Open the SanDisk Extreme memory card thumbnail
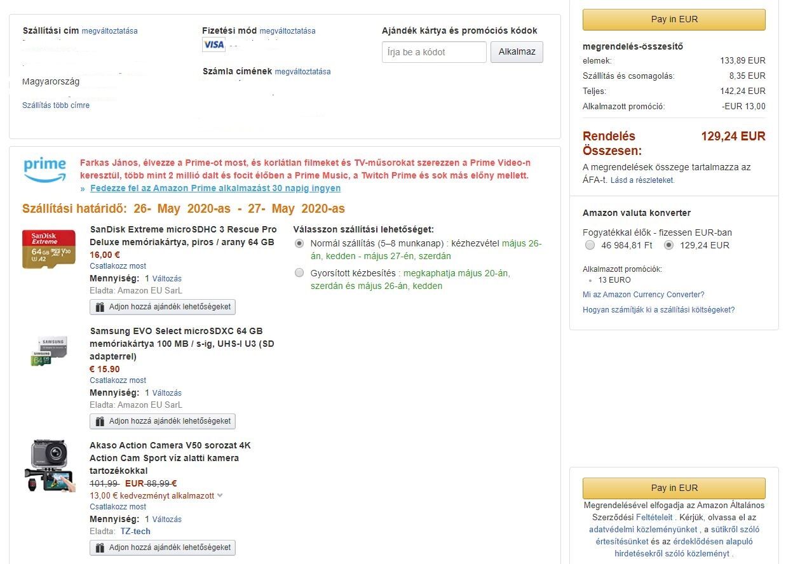 pyautogui.click(x=49, y=249)
